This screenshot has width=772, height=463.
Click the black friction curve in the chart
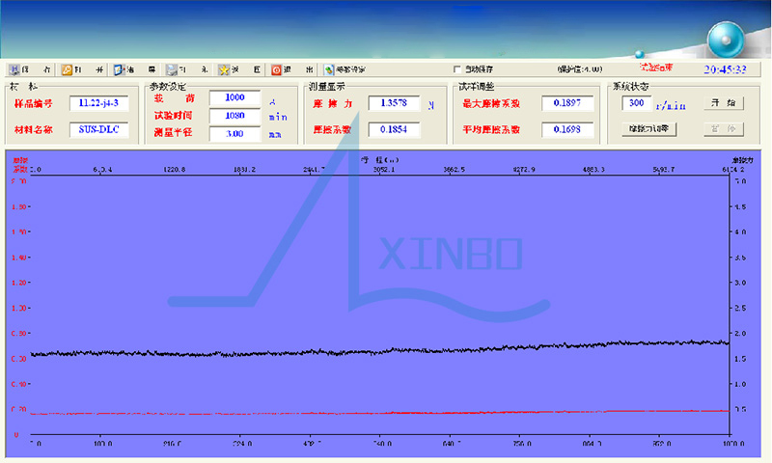tap(386, 351)
